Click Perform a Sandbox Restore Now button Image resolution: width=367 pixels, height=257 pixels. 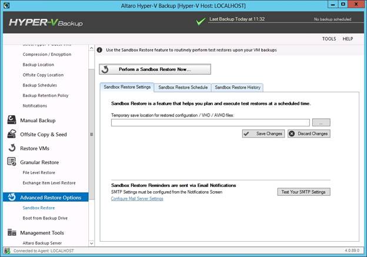tap(155, 69)
